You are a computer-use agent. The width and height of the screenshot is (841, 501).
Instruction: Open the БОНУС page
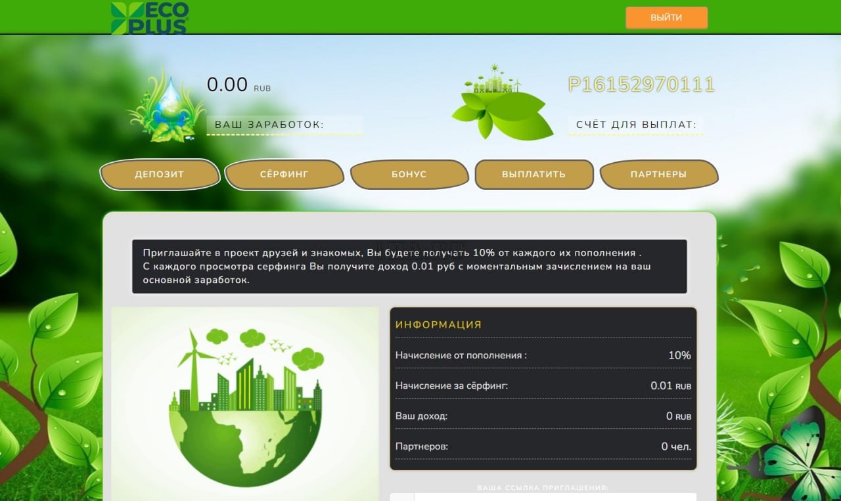pyautogui.click(x=409, y=174)
